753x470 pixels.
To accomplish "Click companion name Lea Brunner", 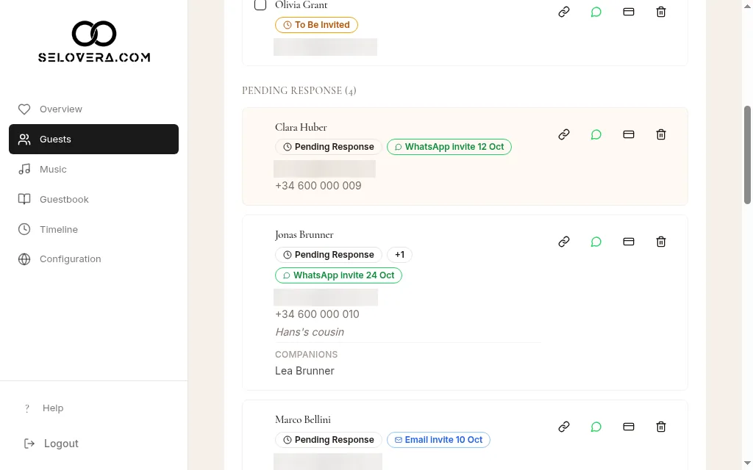I will pos(305,371).
